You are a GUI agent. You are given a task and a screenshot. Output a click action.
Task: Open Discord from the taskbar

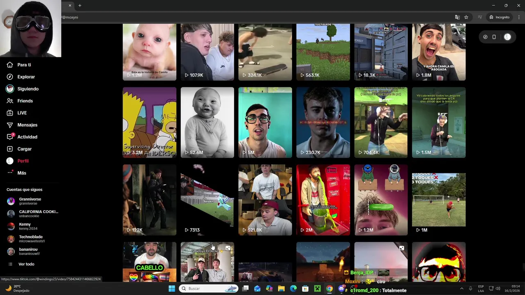(341, 288)
